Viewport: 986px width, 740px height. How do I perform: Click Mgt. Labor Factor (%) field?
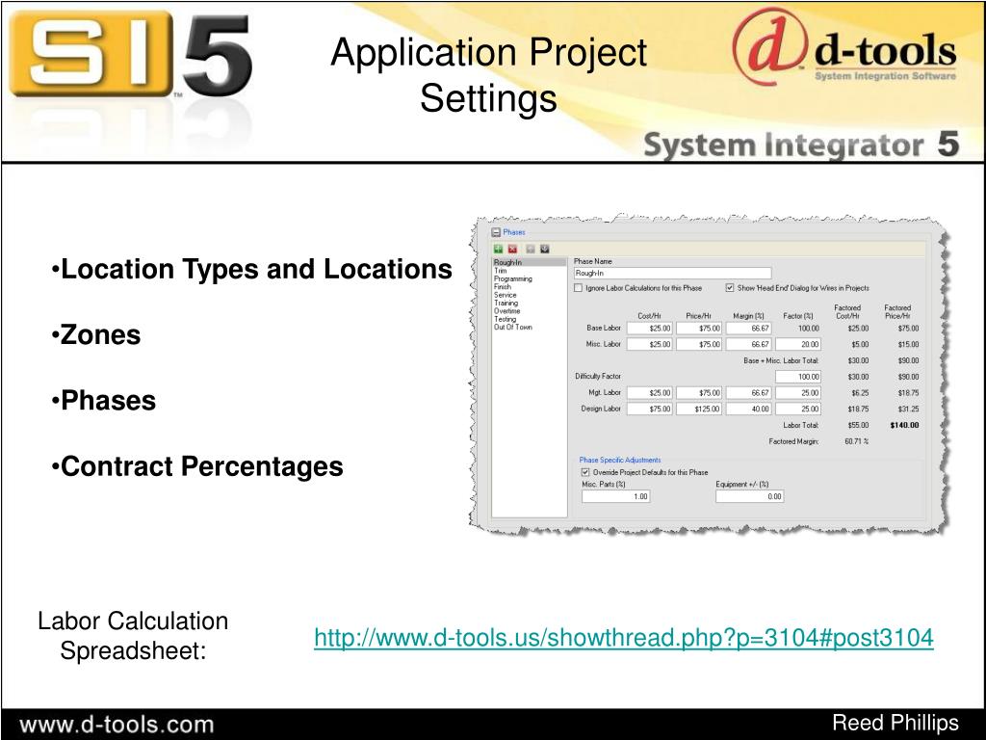coord(798,393)
